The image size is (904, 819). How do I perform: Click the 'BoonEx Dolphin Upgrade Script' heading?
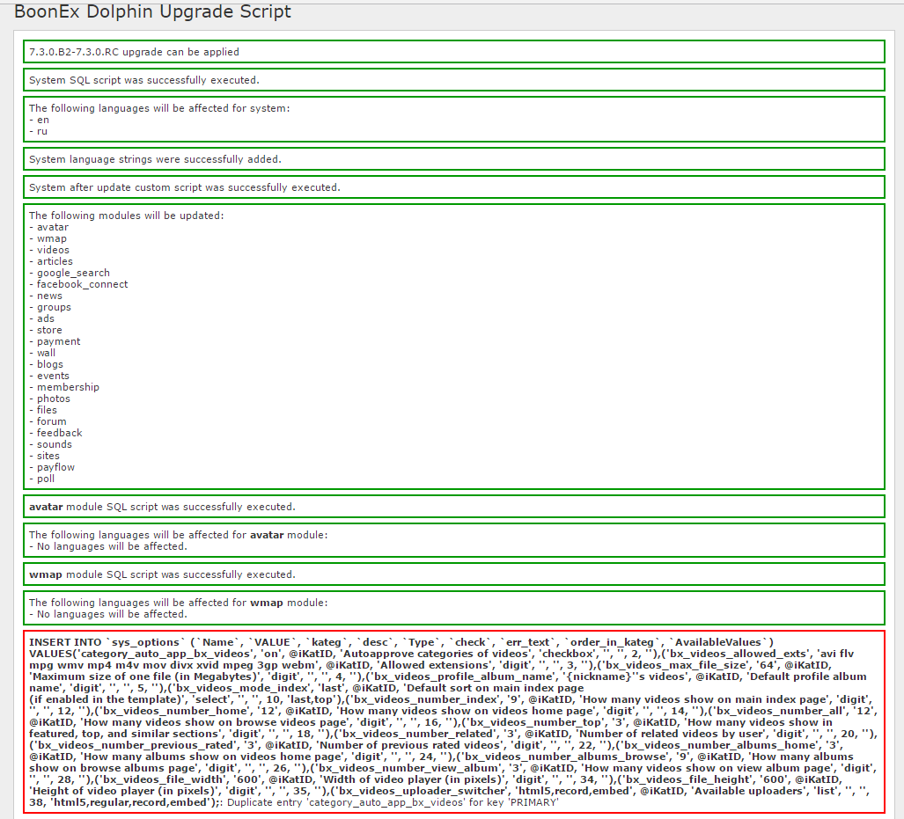point(153,11)
